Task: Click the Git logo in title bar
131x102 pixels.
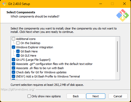Action: [x=4, y=4]
